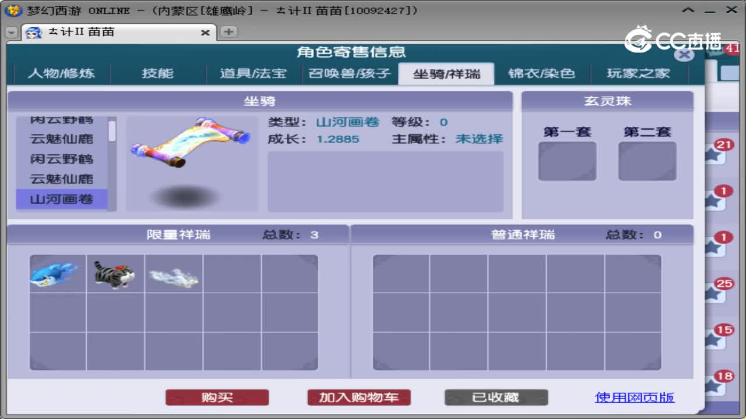
Task: Select the blue dolphin limited-edition auspicious pet icon
Action: click(57, 272)
